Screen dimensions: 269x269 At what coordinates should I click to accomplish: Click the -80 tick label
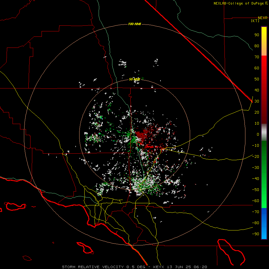tap(256, 223)
